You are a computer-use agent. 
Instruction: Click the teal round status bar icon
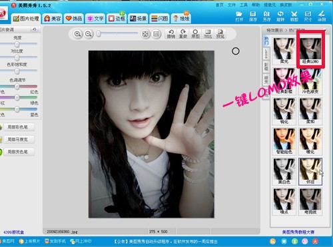(x=284, y=241)
